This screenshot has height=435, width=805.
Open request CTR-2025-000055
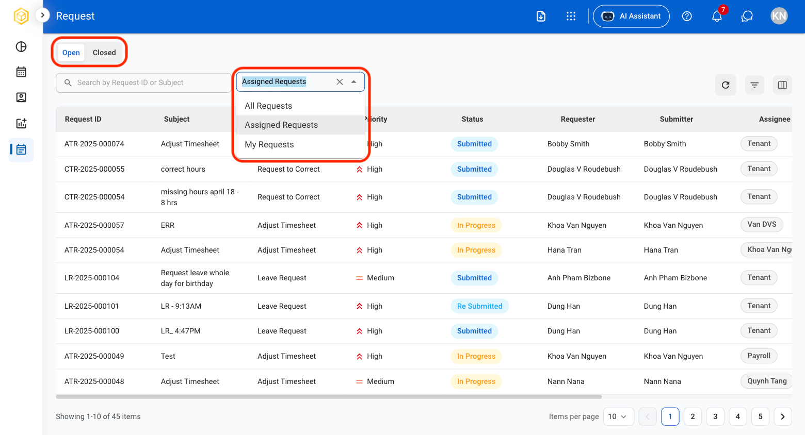(94, 169)
